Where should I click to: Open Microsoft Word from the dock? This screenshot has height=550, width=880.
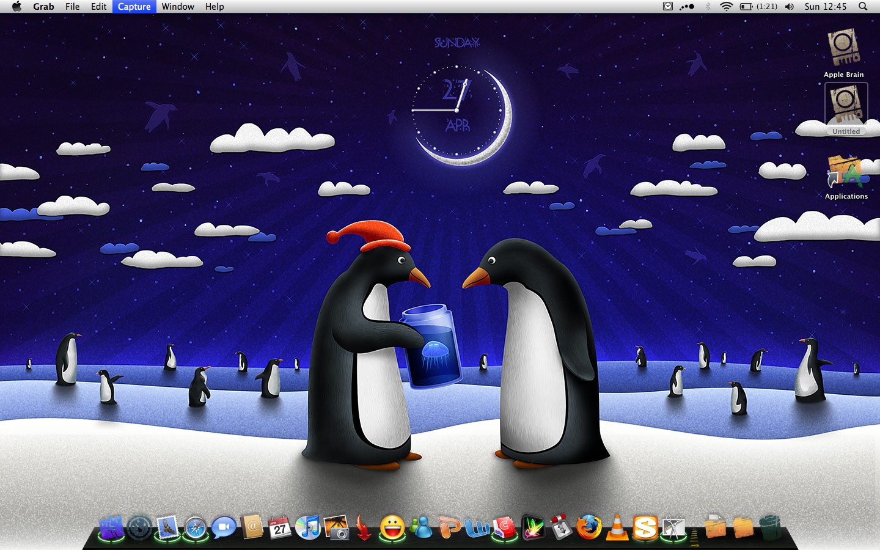[477, 527]
